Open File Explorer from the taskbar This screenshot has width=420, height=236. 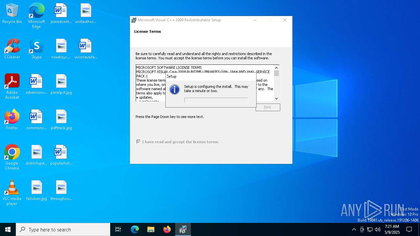pyautogui.click(x=151, y=229)
